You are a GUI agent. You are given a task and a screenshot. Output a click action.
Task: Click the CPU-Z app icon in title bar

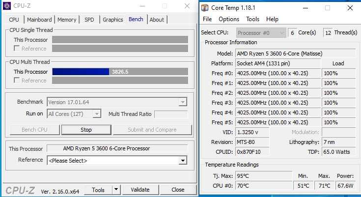pyautogui.click(x=7, y=6)
